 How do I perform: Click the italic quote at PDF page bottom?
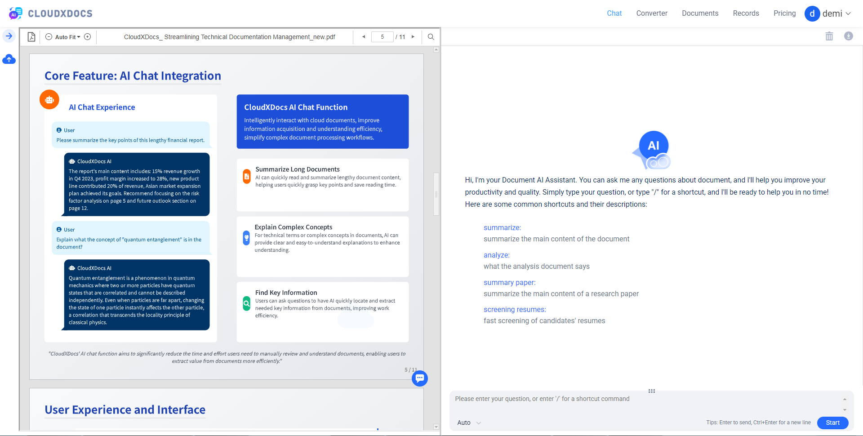pyautogui.click(x=227, y=357)
